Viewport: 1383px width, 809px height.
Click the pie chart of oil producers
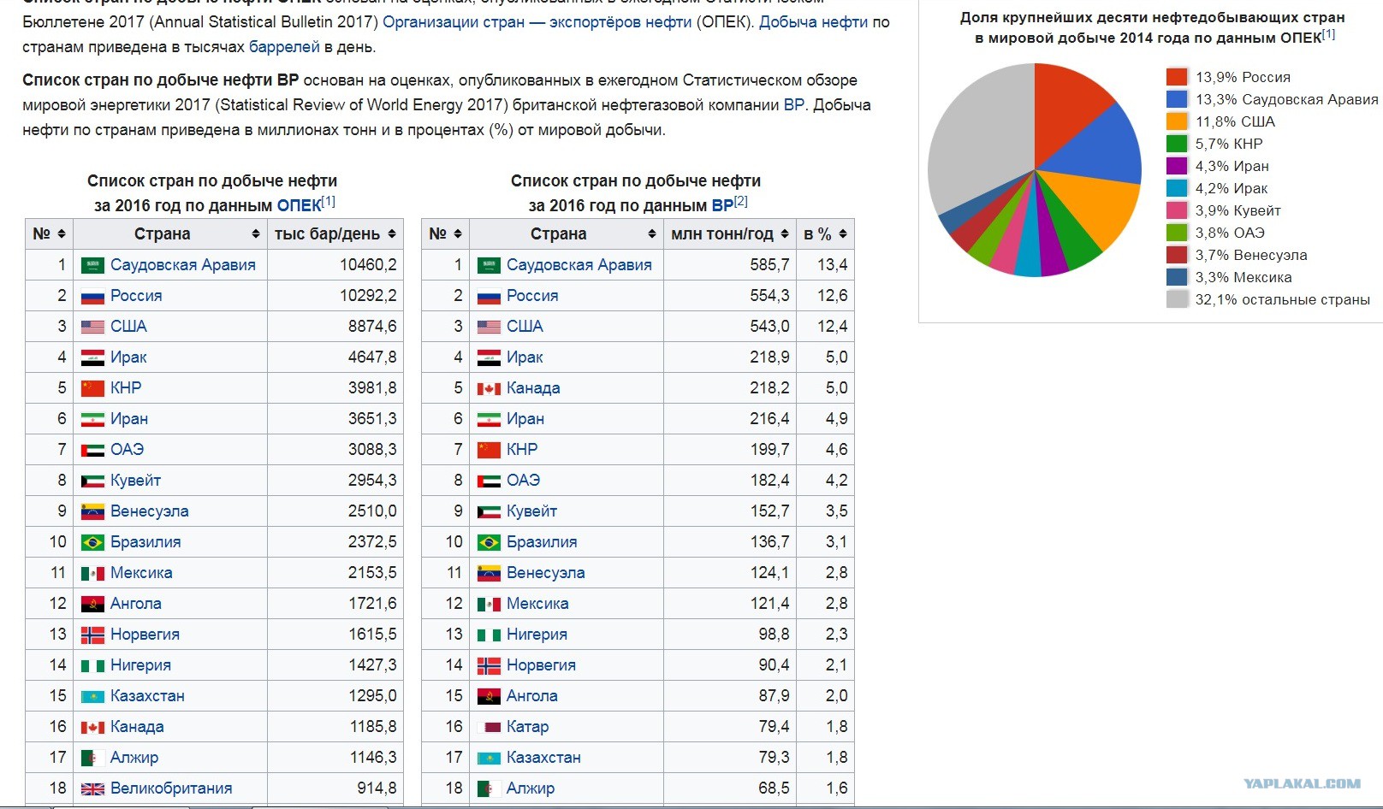(1035, 170)
